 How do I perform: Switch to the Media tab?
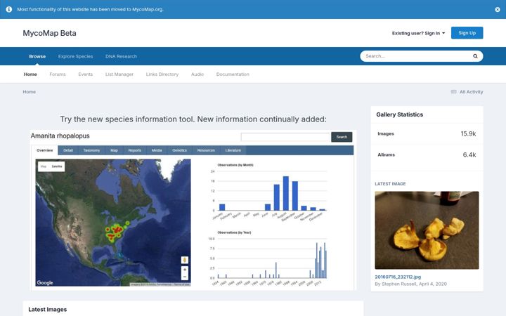[157, 150]
